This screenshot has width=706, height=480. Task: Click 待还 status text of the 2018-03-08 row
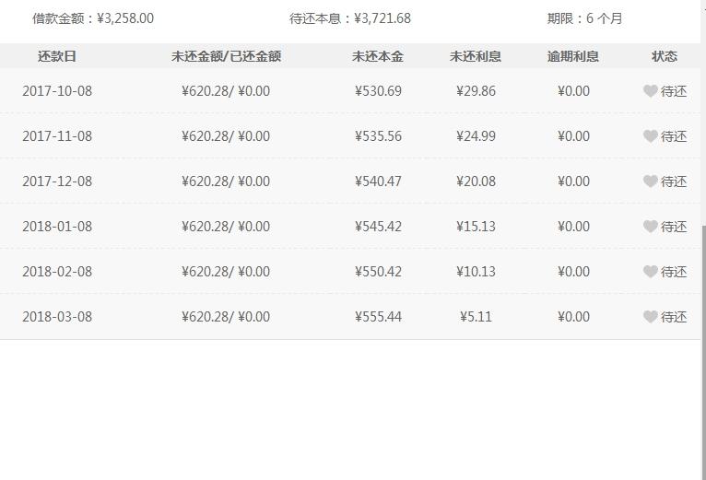coord(674,317)
